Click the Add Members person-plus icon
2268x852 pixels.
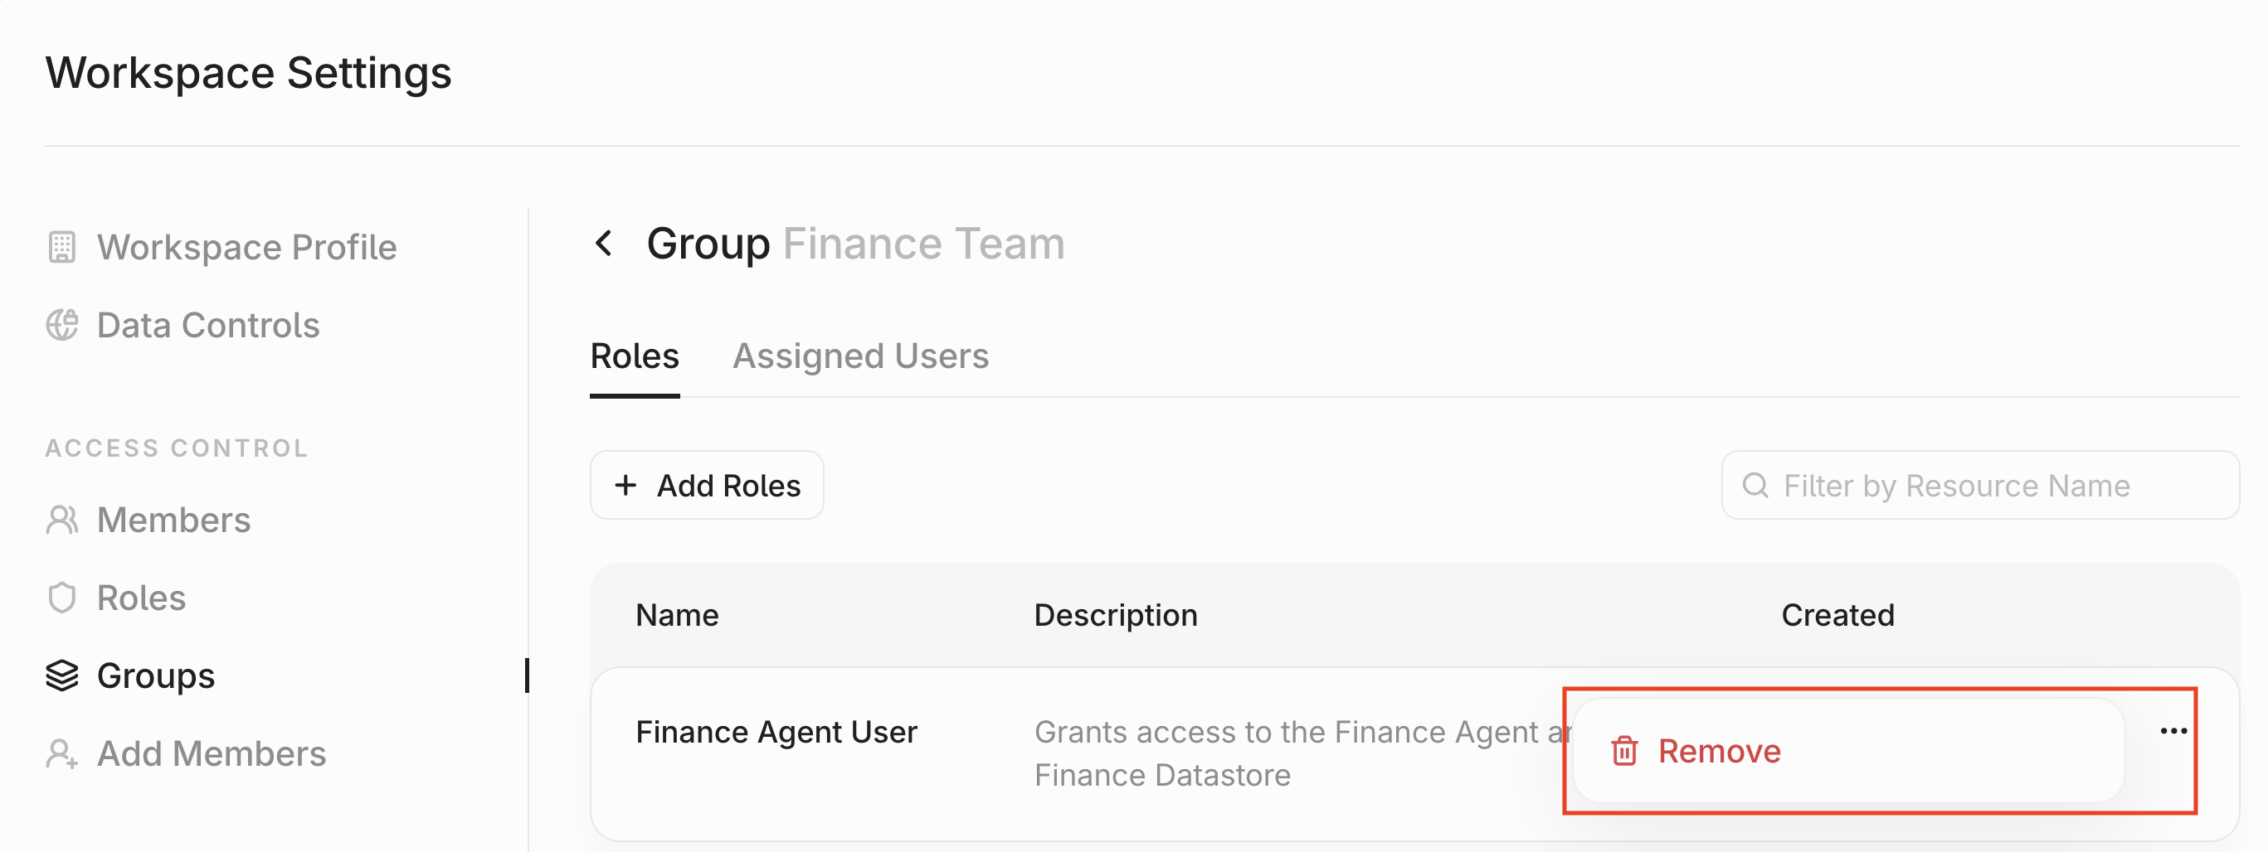click(x=61, y=753)
